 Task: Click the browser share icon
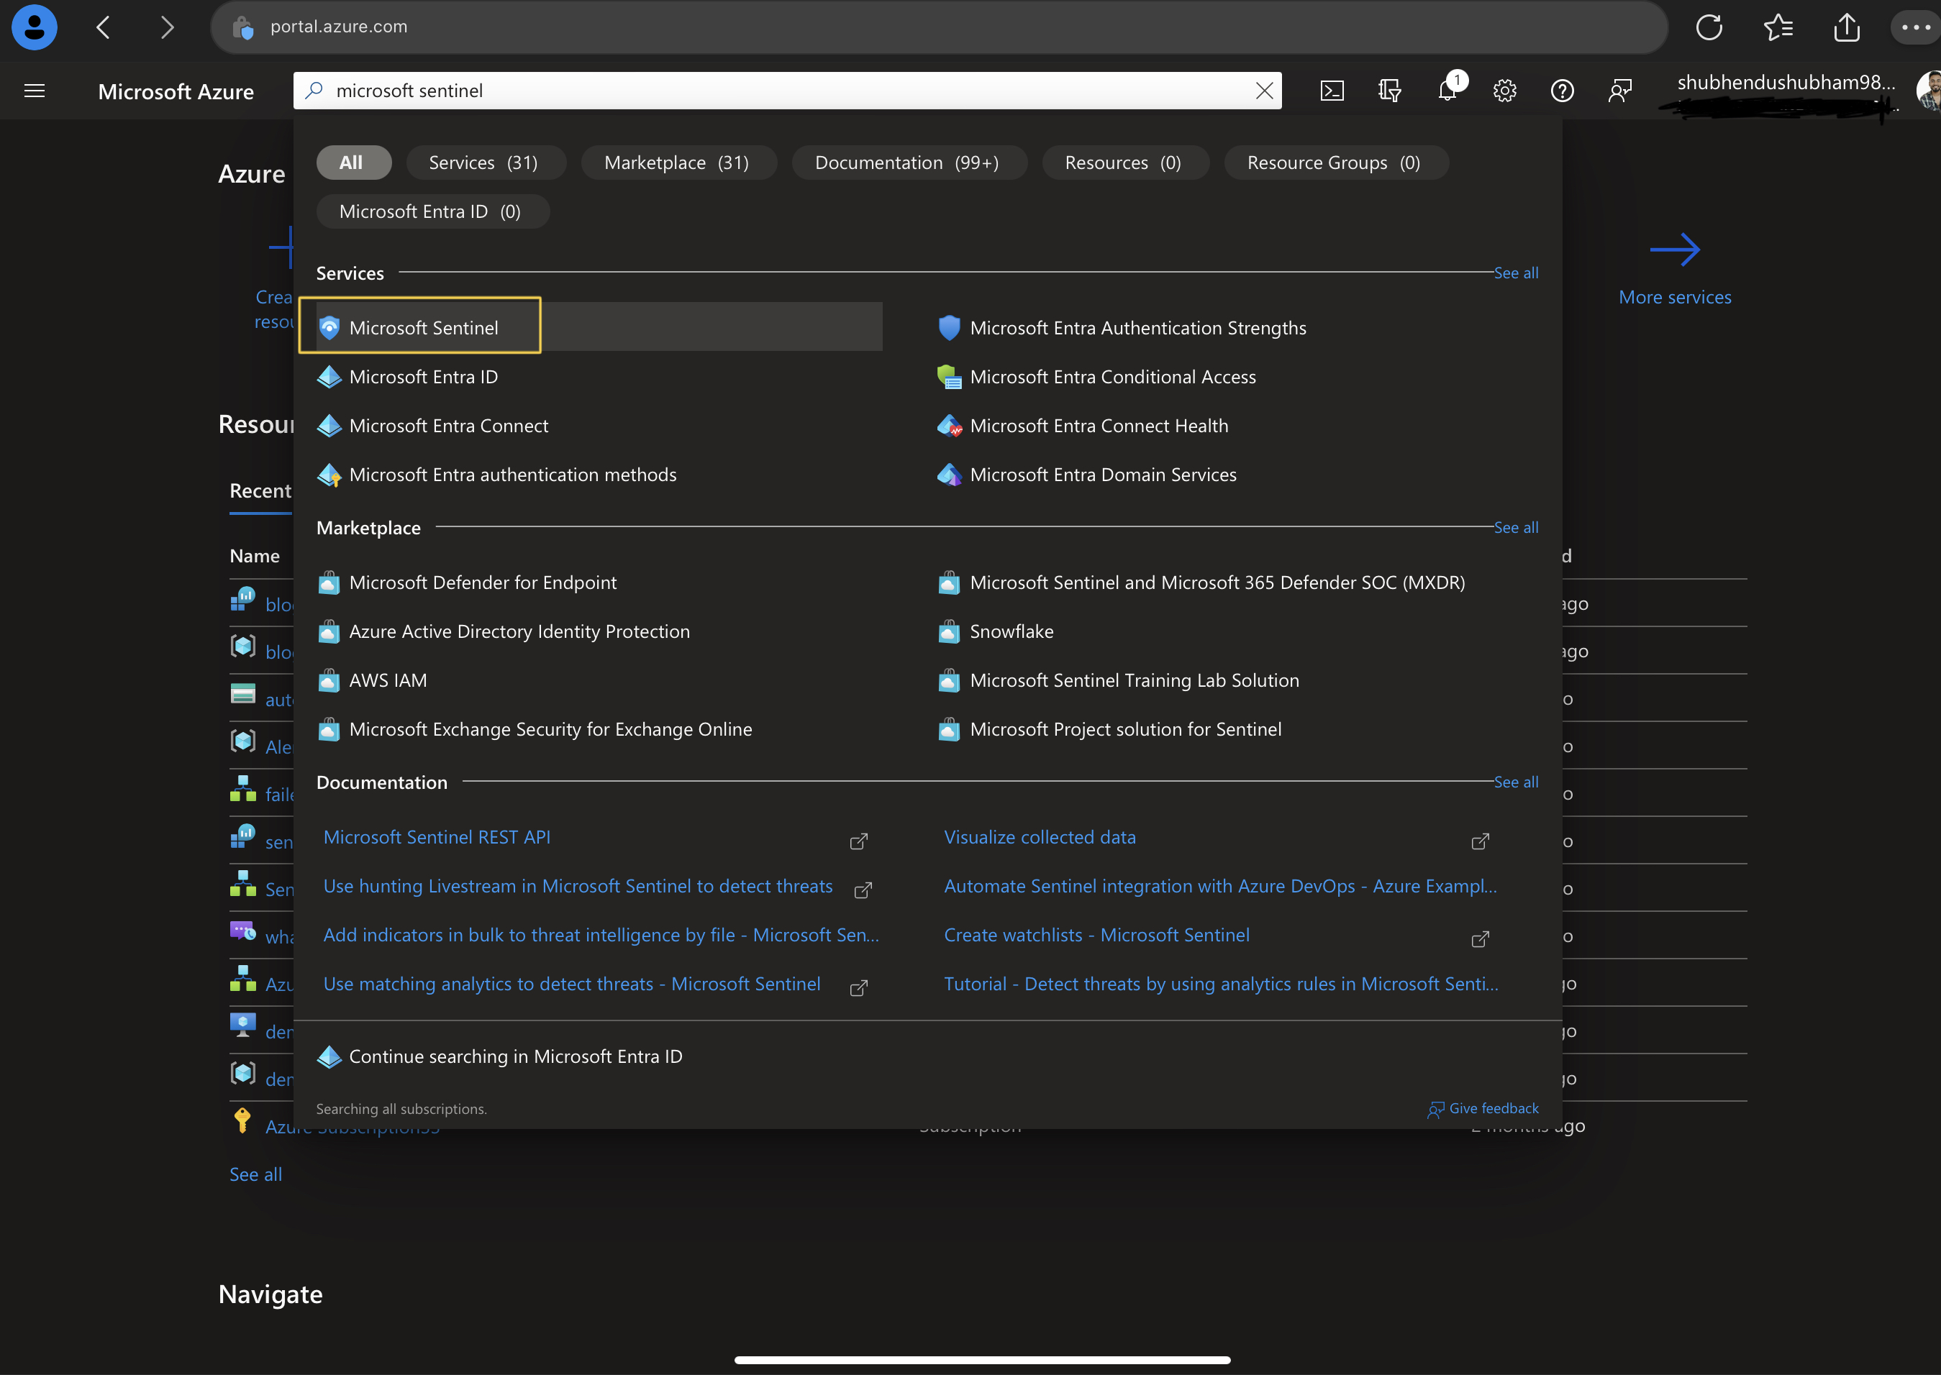point(1847,27)
